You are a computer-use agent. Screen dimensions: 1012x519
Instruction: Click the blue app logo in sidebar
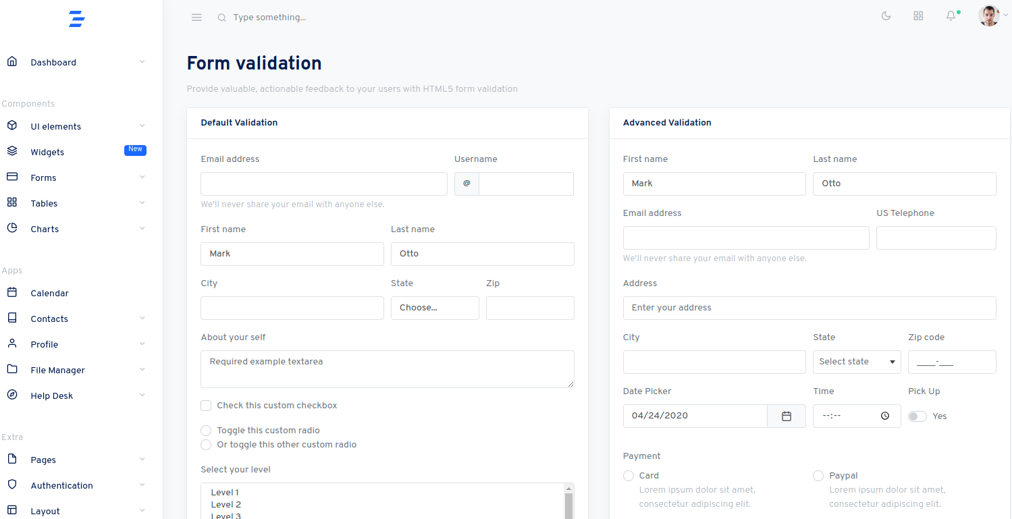pyautogui.click(x=77, y=19)
